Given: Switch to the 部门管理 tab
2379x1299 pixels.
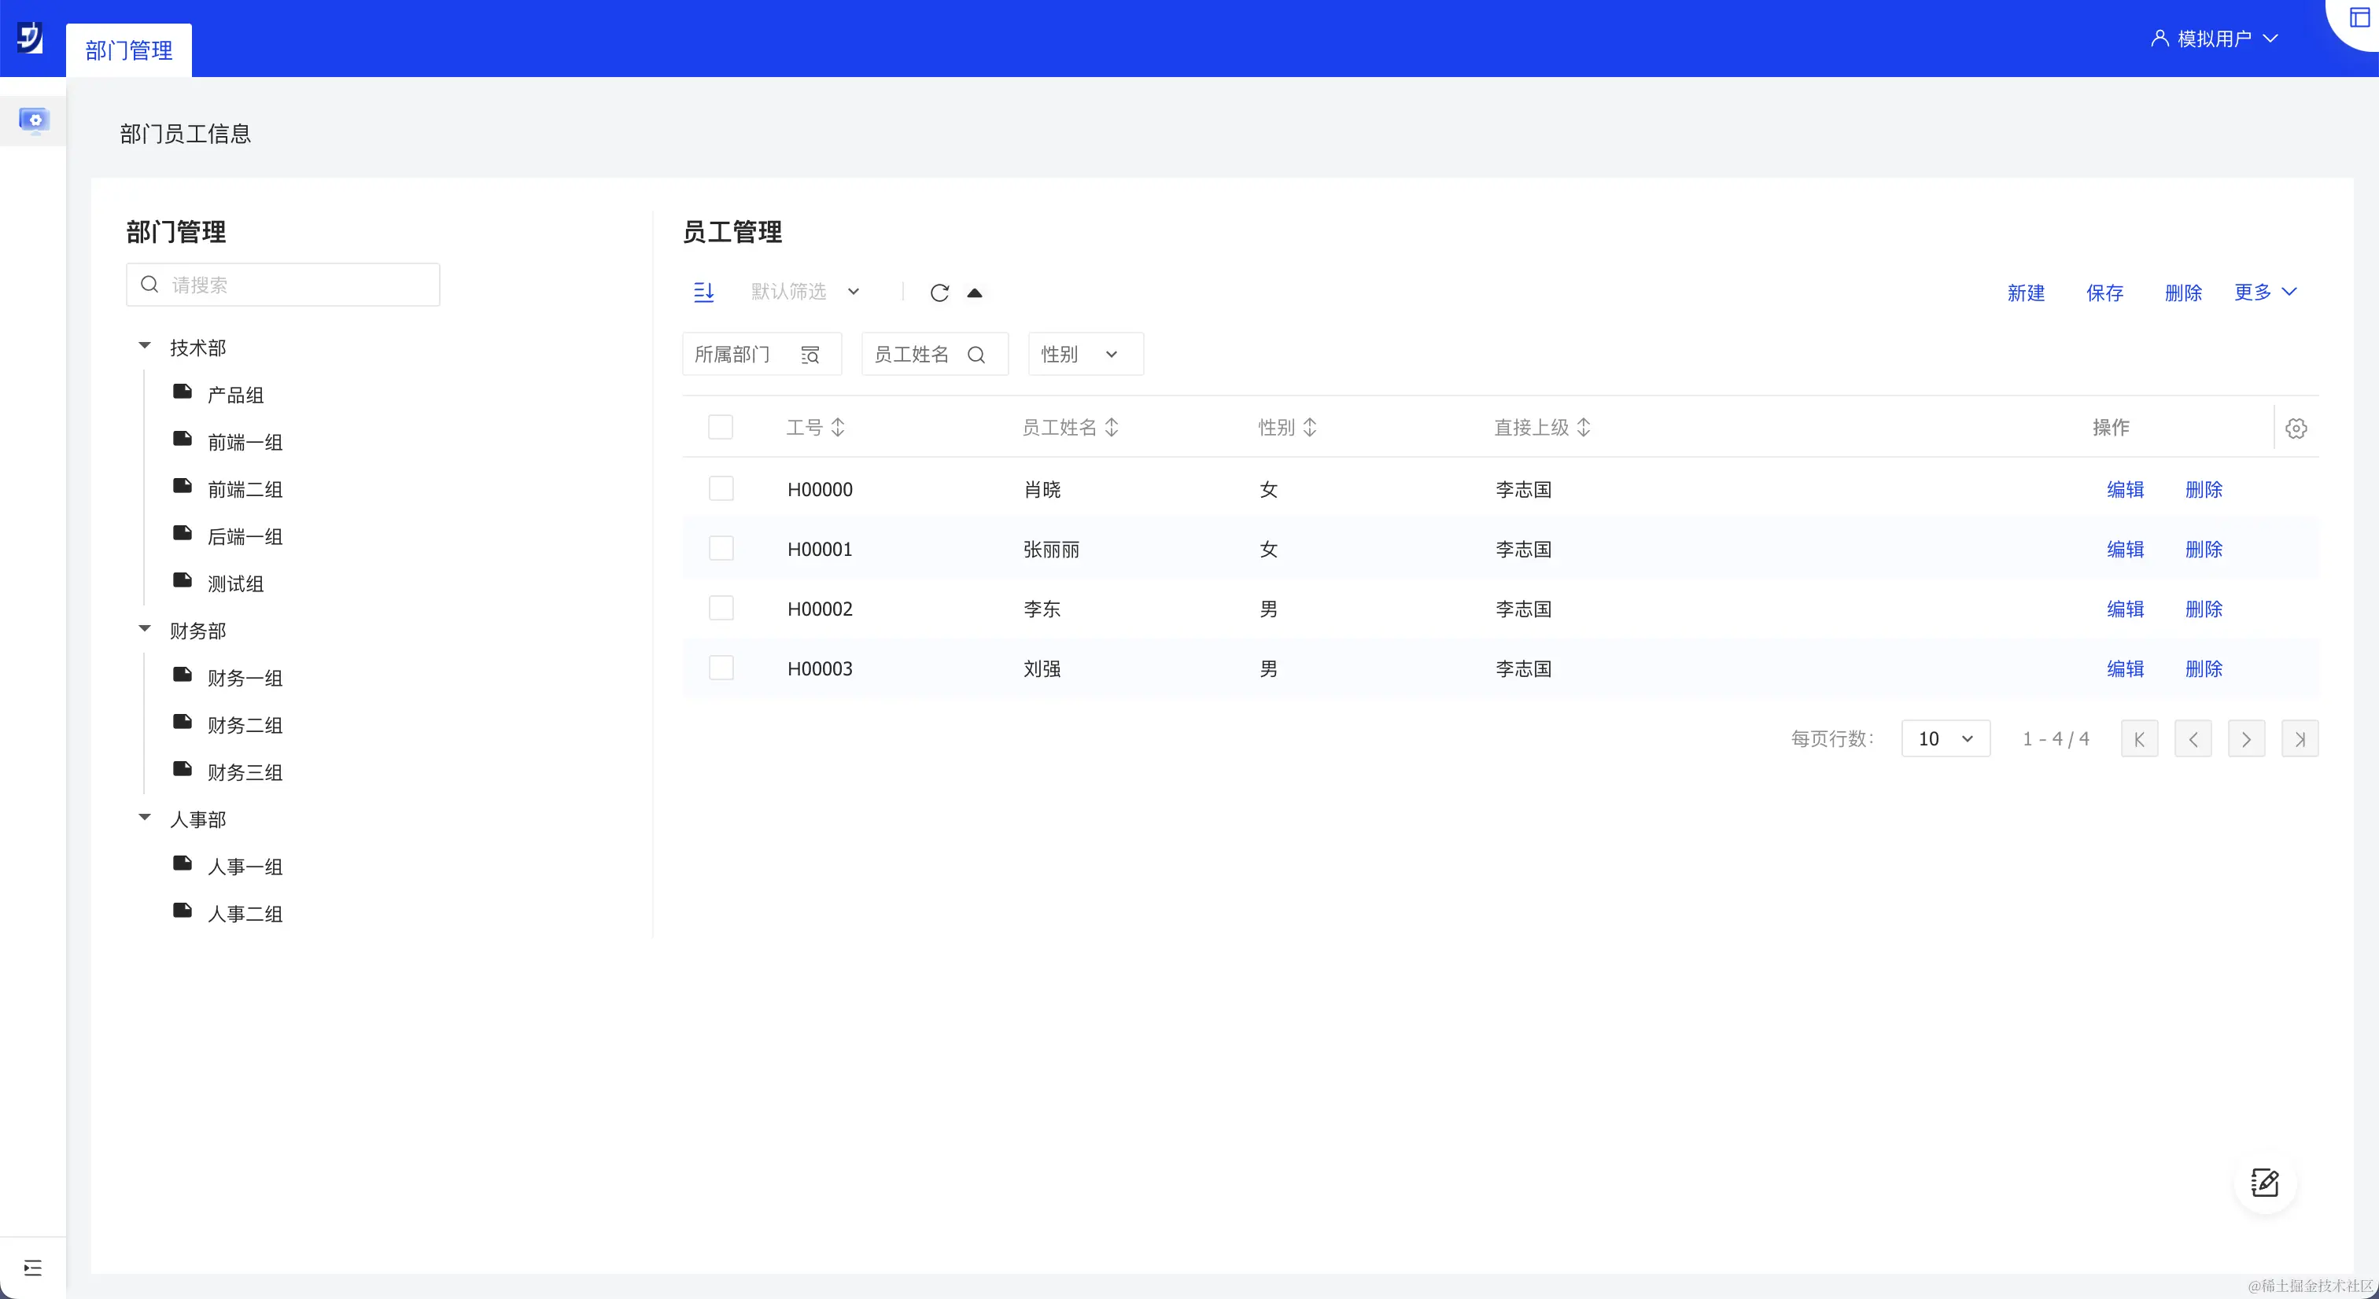Looking at the screenshot, I should pyautogui.click(x=129, y=50).
